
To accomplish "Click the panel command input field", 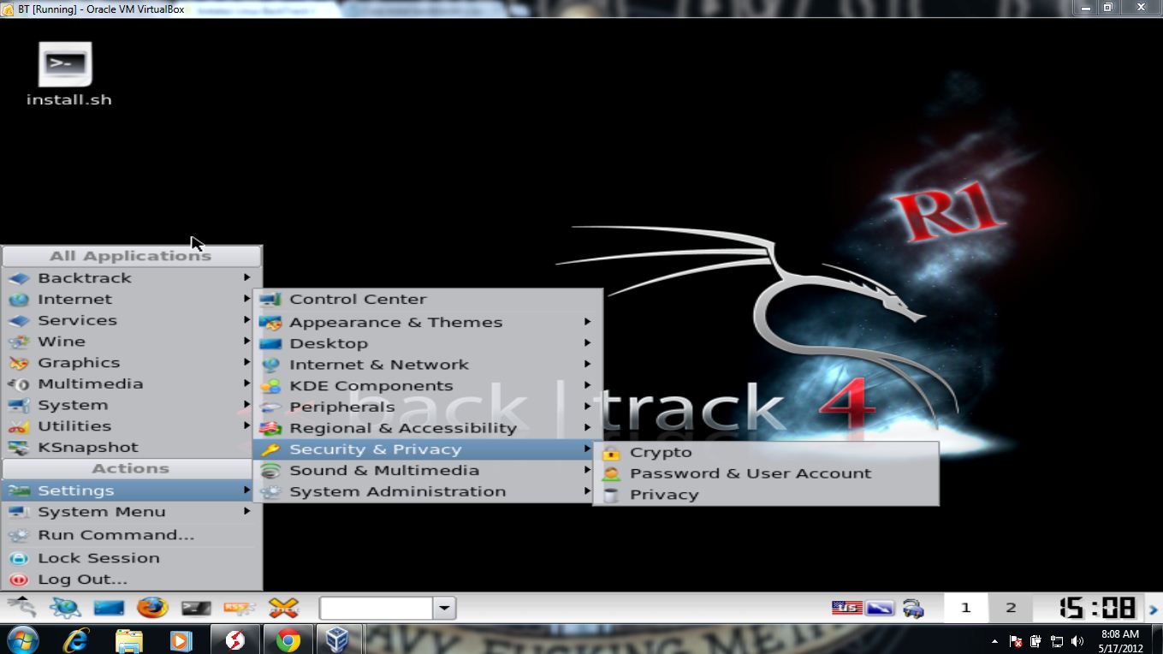I will coord(376,609).
